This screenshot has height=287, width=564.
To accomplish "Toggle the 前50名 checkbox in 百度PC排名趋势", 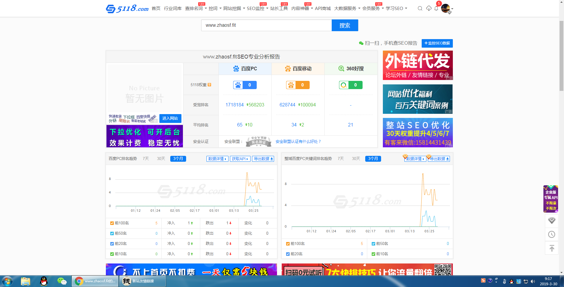I will point(112,233).
